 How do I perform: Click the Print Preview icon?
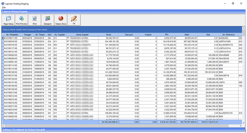[x=22, y=20]
